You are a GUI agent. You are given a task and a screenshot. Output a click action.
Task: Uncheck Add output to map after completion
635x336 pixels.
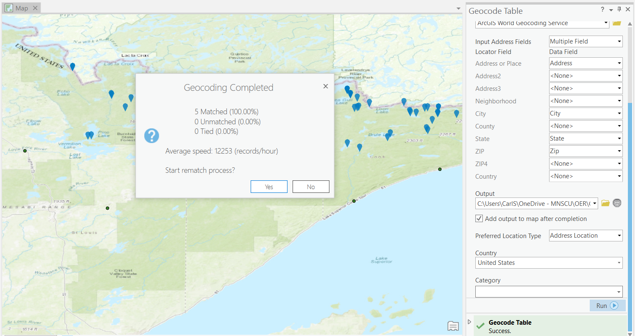tap(479, 218)
